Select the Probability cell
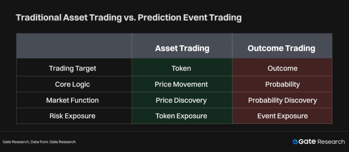This screenshot has height=152, width=349. (x=282, y=84)
